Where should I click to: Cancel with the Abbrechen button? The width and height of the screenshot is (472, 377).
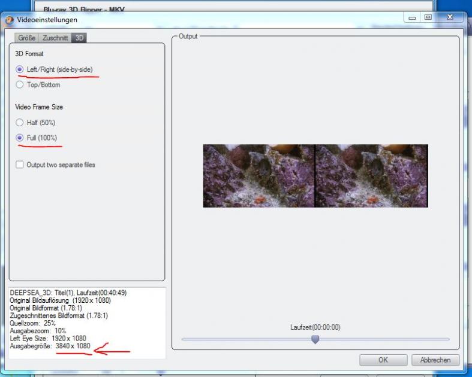(435, 360)
